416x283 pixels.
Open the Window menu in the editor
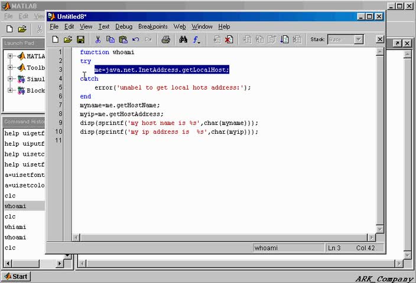click(x=202, y=27)
